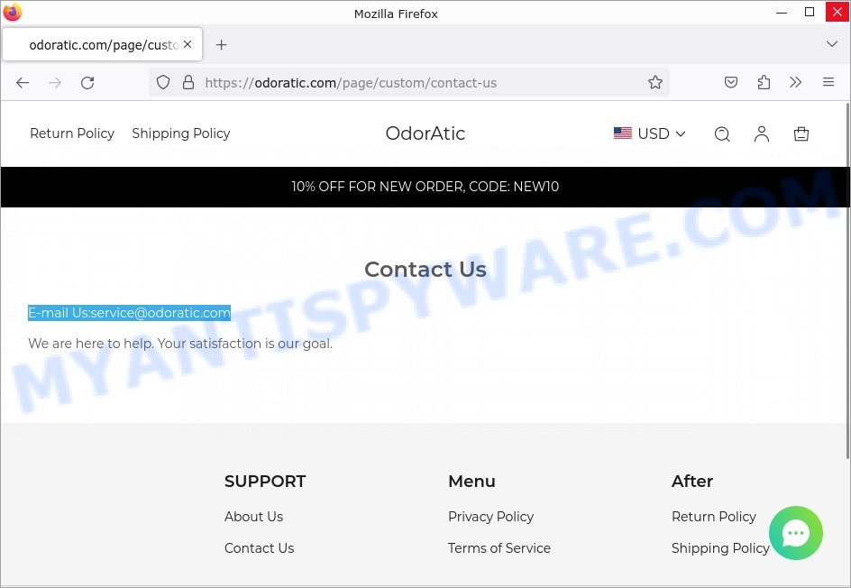This screenshot has height=588, width=851.
Task: Minimize the Firefox window
Action: pyautogui.click(x=782, y=12)
